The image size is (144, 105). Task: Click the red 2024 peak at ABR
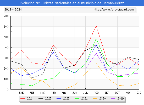(53, 45)
